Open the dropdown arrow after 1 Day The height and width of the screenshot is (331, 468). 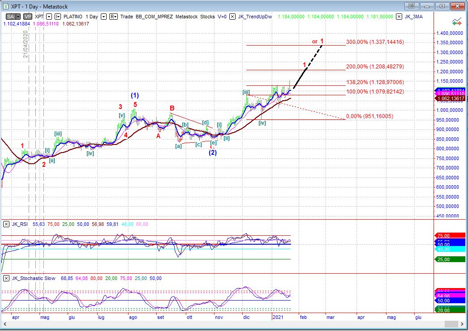pos(103,17)
